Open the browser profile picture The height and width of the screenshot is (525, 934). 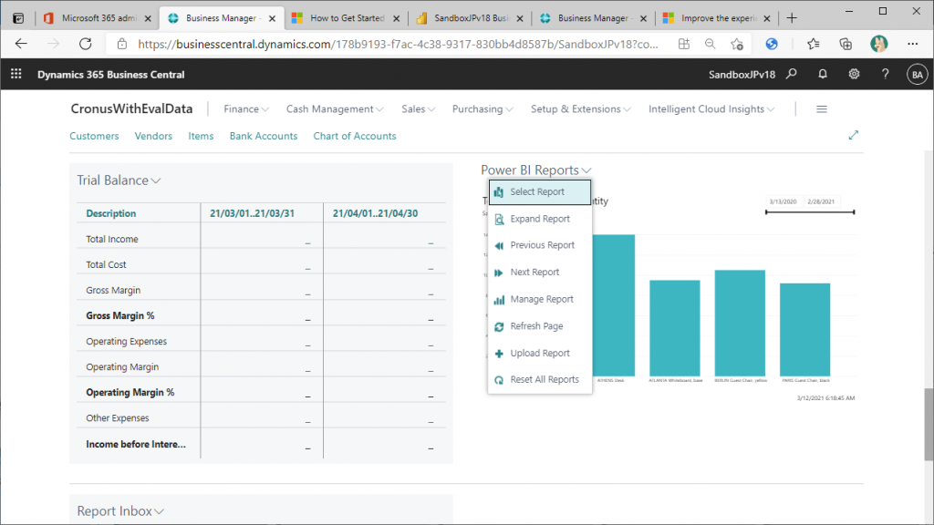tap(878, 44)
